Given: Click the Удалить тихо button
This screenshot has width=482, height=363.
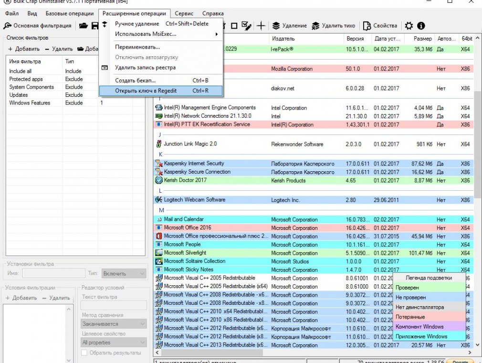Looking at the screenshot, I should tap(333, 26).
